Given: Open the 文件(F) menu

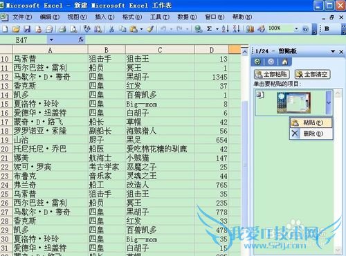Looking at the screenshot, I should point(22,17).
